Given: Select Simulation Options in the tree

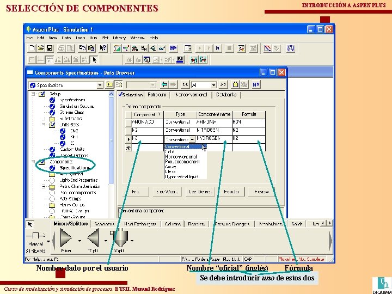Looking at the screenshot, I should 77,106.
